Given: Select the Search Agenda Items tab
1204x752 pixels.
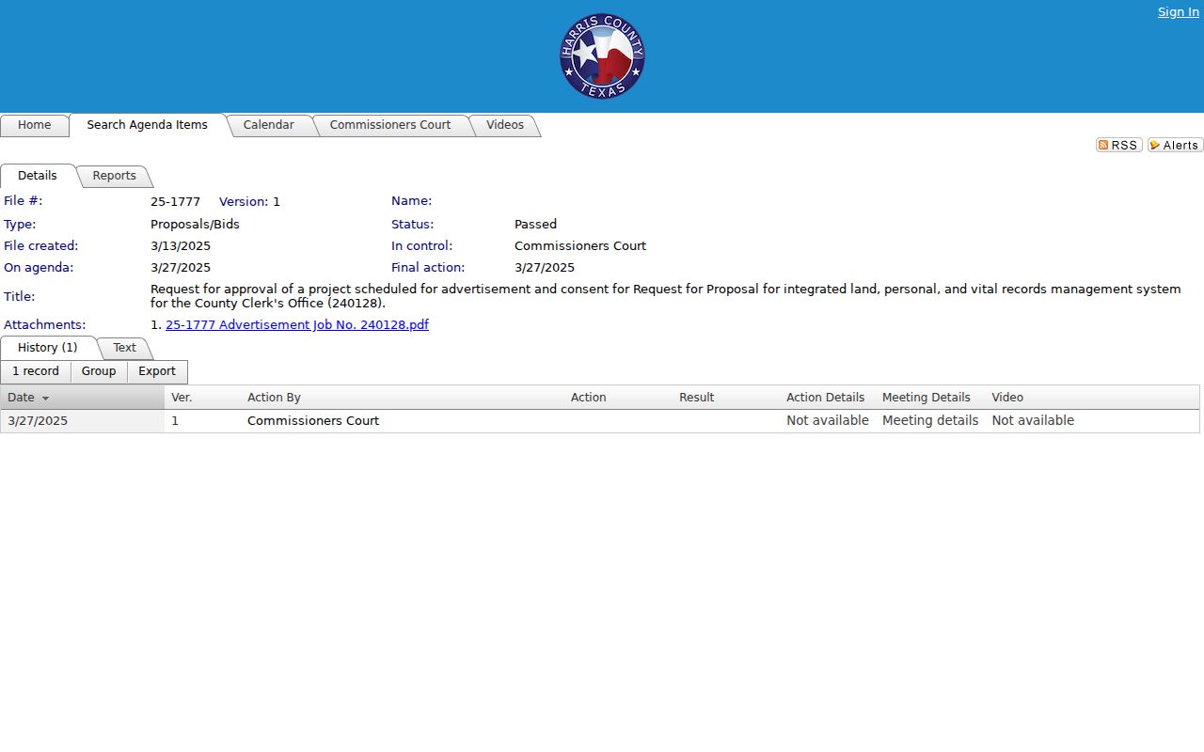Looking at the screenshot, I should [147, 125].
